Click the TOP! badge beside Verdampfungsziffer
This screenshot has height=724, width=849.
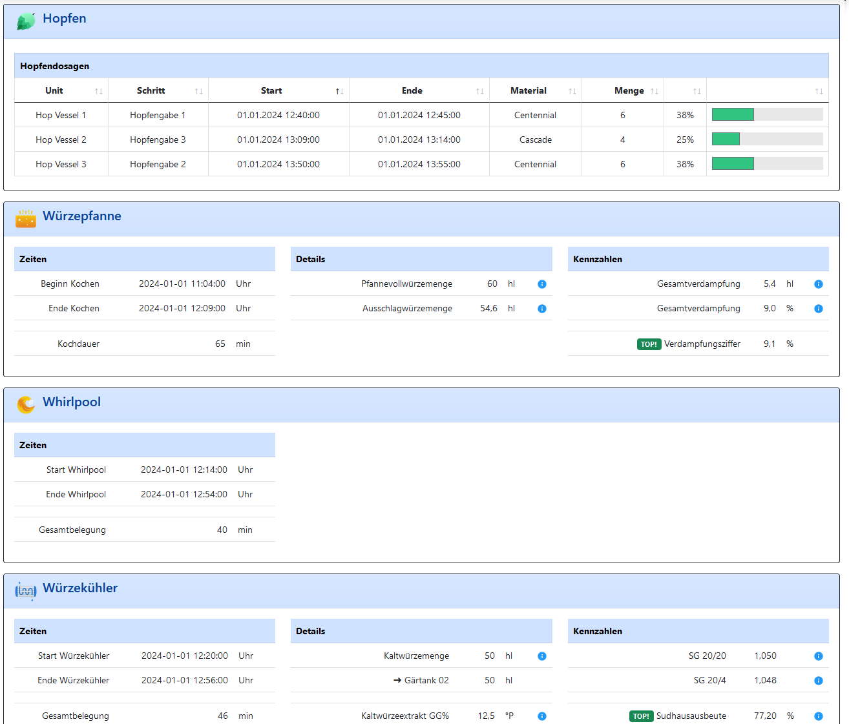[x=649, y=344]
